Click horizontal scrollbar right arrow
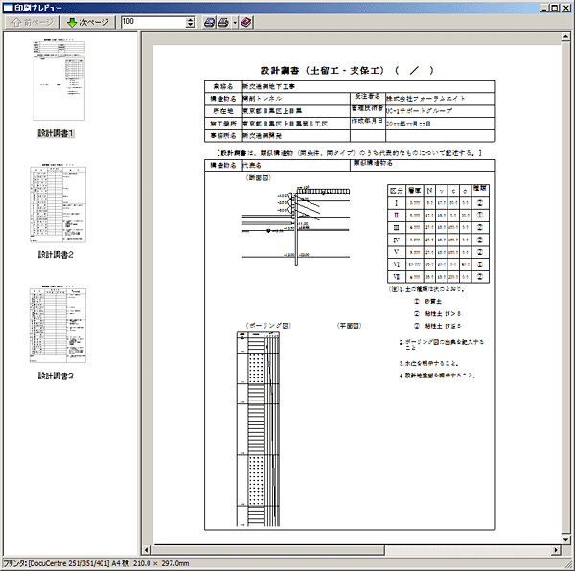Image resolution: width=575 pixels, height=571 pixels. pyautogui.click(x=556, y=549)
